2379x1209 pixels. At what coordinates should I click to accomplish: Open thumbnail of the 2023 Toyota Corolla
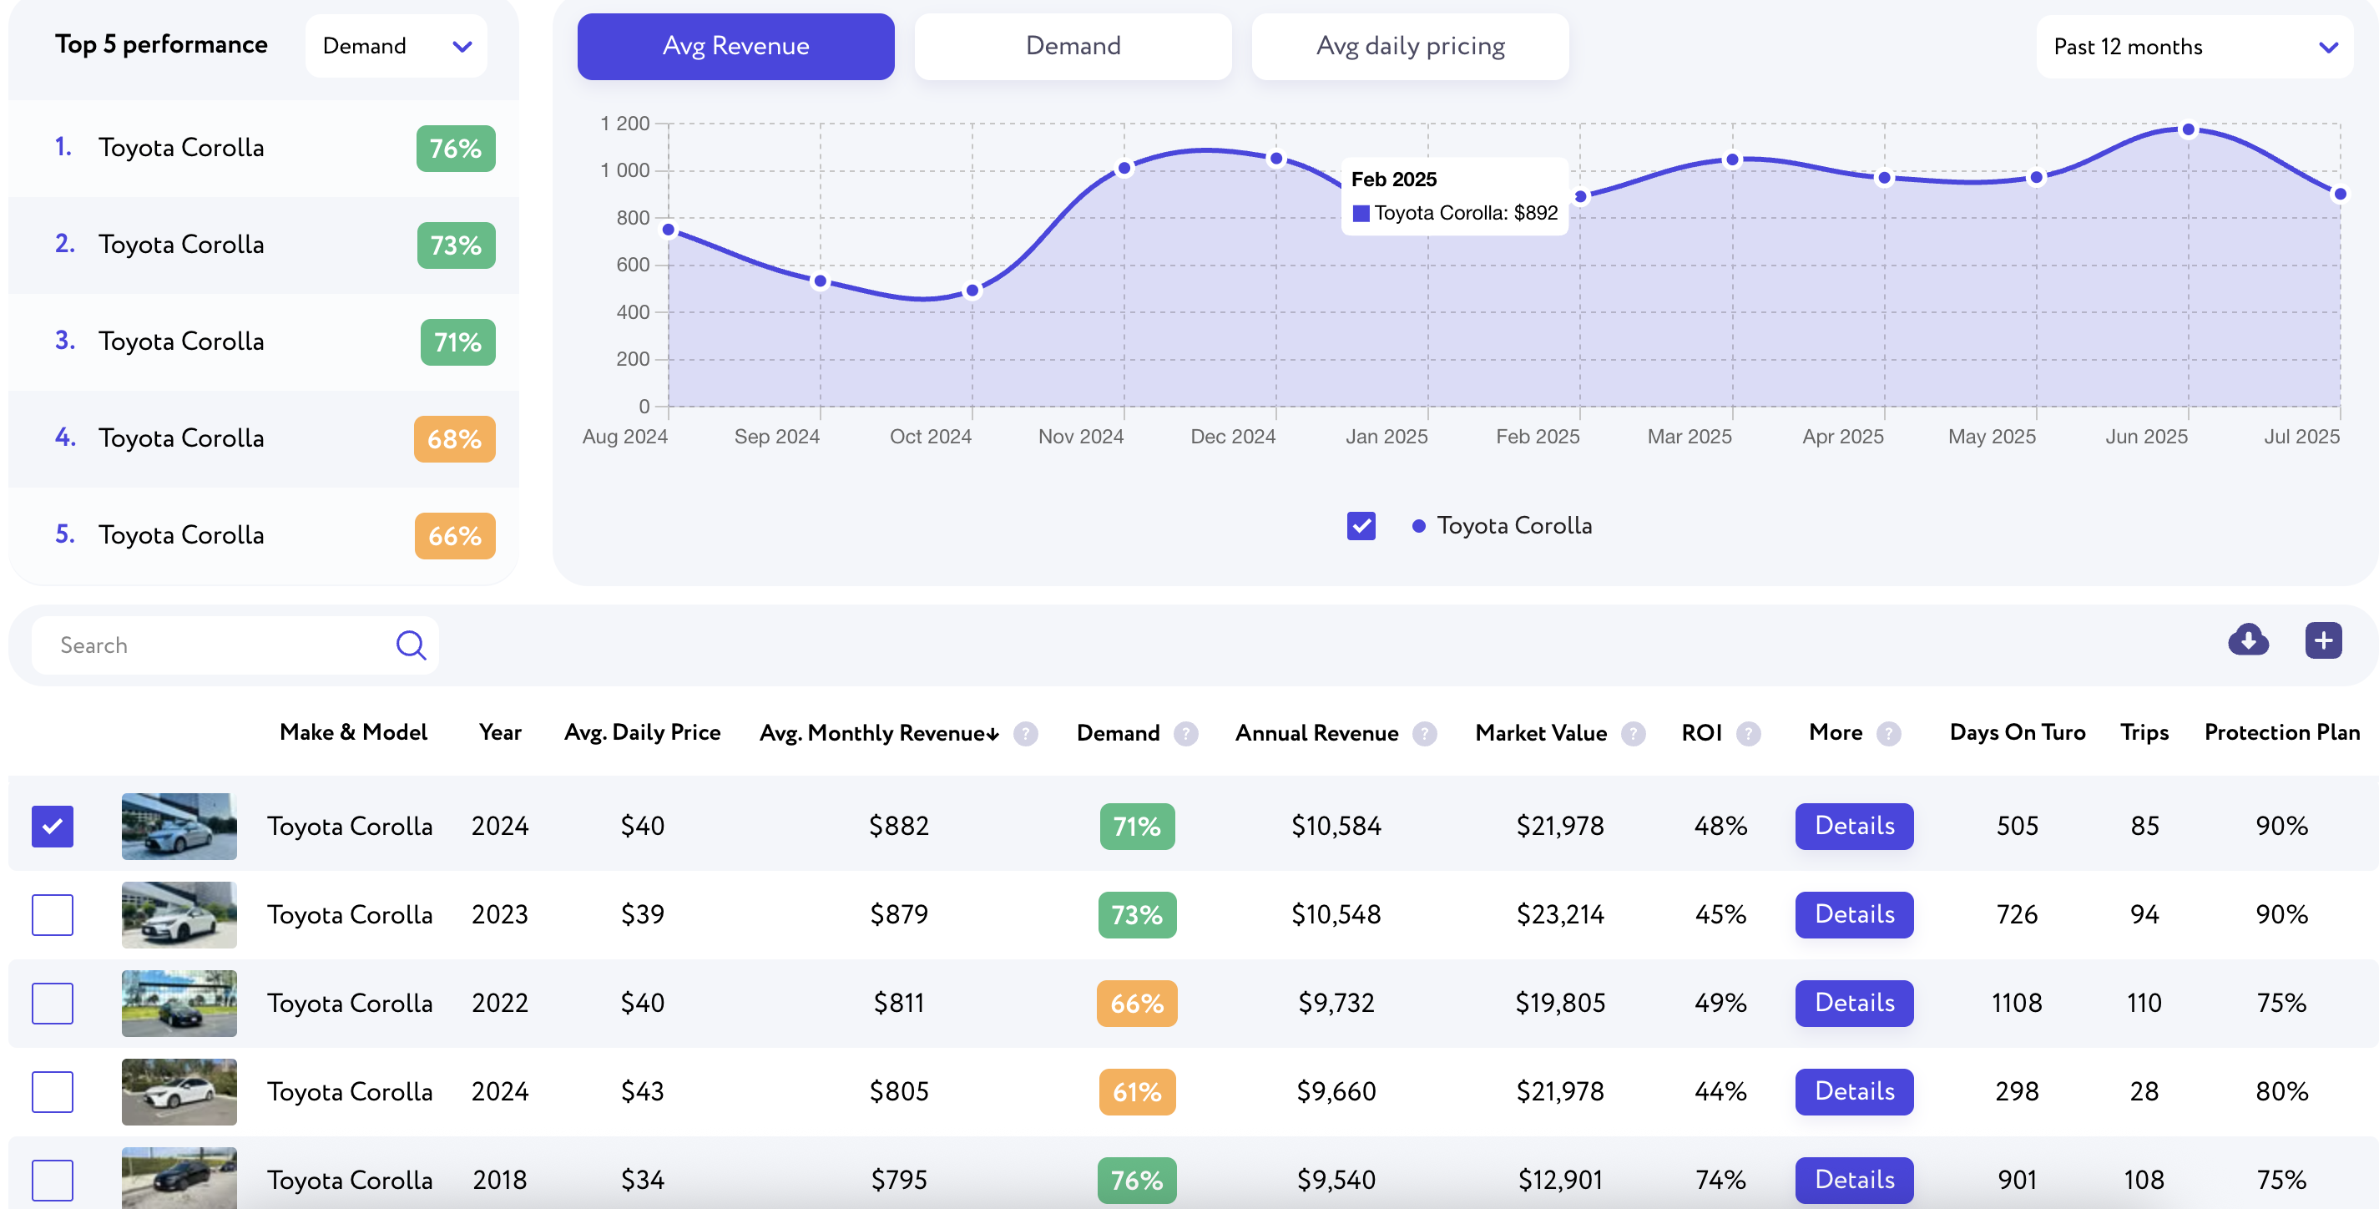pos(179,914)
